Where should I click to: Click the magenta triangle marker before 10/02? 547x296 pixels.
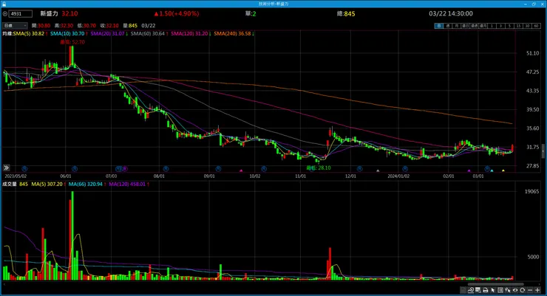point(241,171)
